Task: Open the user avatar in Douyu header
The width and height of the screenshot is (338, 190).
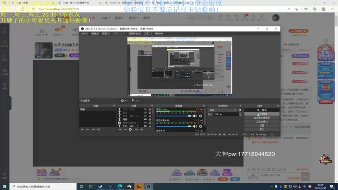Action: 275,18
